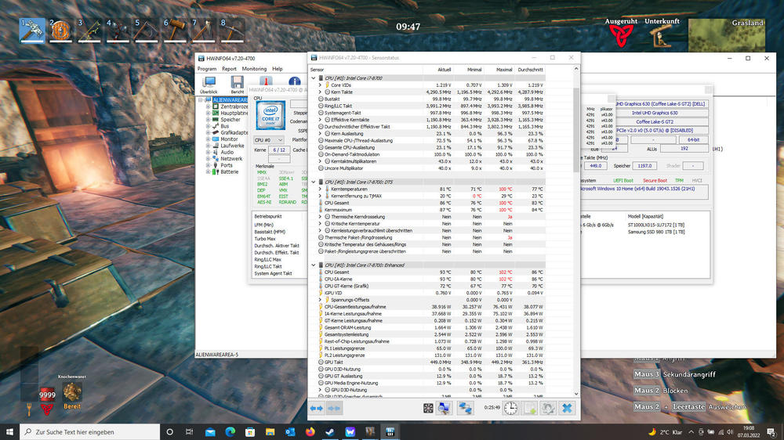Expand the Netzwerk tree node
The height and width of the screenshot is (440, 784).
[209, 158]
